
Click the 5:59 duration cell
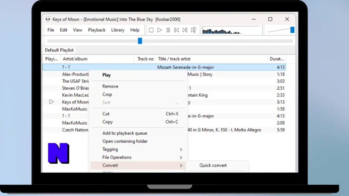280,130
